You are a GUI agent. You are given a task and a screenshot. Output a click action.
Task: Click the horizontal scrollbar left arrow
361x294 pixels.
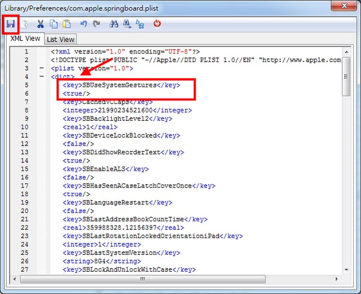point(14,279)
